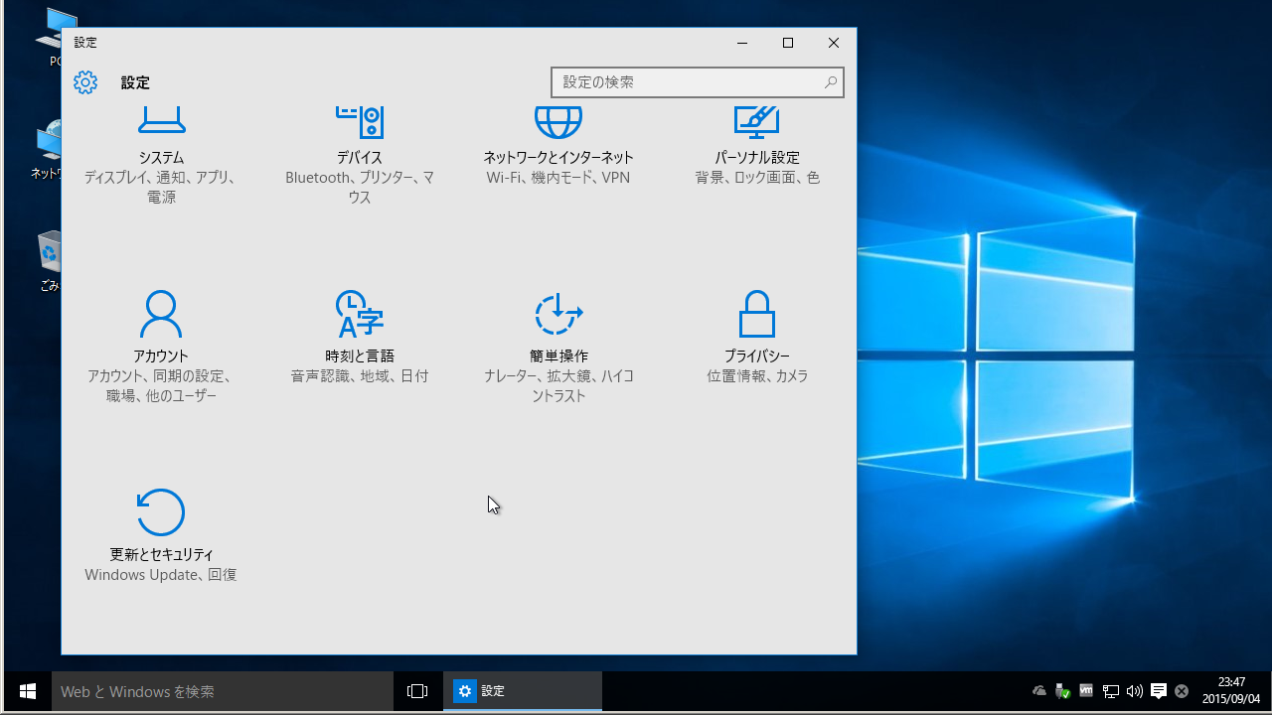
Task: Open the 時刻と言語 settings category
Action: [360, 338]
